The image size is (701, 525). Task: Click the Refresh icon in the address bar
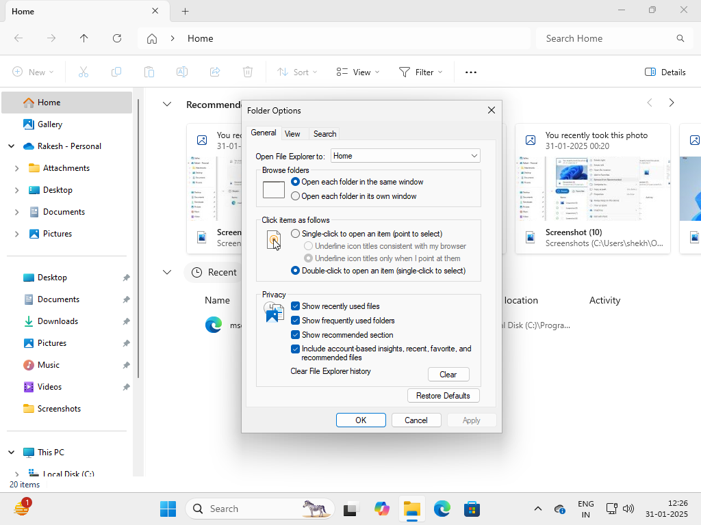click(x=116, y=38)
